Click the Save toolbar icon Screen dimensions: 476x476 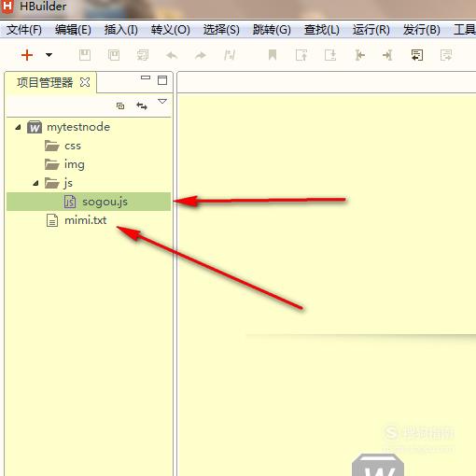[x=85, y=55]
